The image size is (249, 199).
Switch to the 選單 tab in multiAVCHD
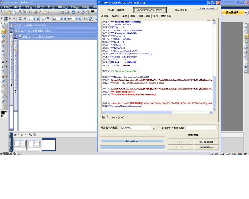pos(133,16)
